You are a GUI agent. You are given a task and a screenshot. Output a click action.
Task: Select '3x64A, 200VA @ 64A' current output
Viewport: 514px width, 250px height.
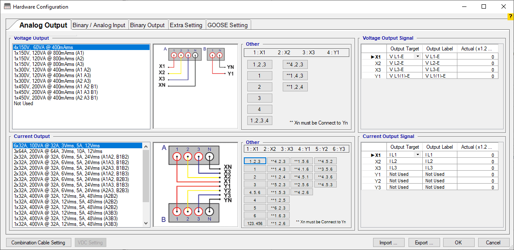point(58,151)
